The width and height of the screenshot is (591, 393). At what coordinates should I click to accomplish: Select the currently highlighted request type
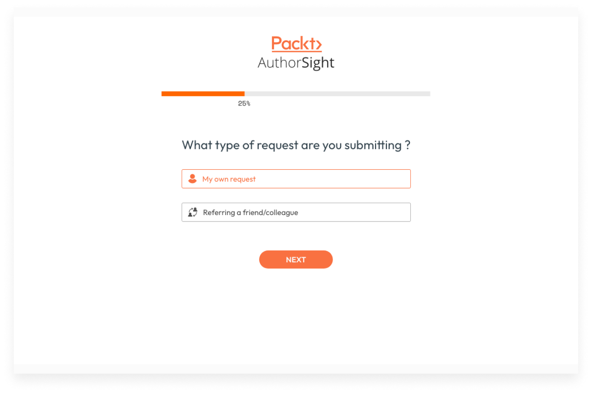296,178
